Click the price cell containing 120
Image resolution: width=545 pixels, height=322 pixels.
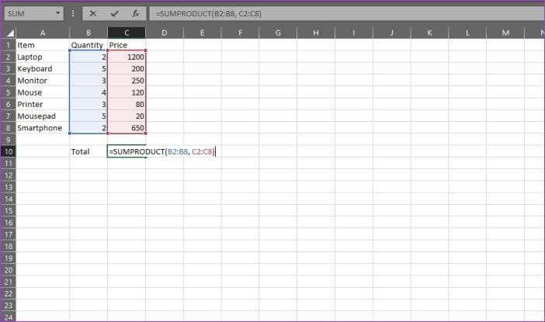click(127, 92)
